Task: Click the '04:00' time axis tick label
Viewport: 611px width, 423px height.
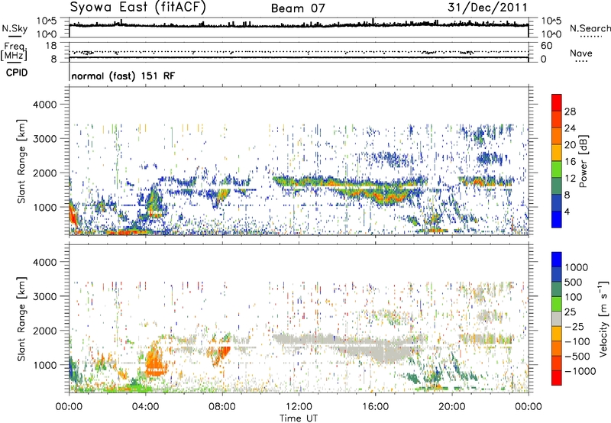Action: click(146, 407)
